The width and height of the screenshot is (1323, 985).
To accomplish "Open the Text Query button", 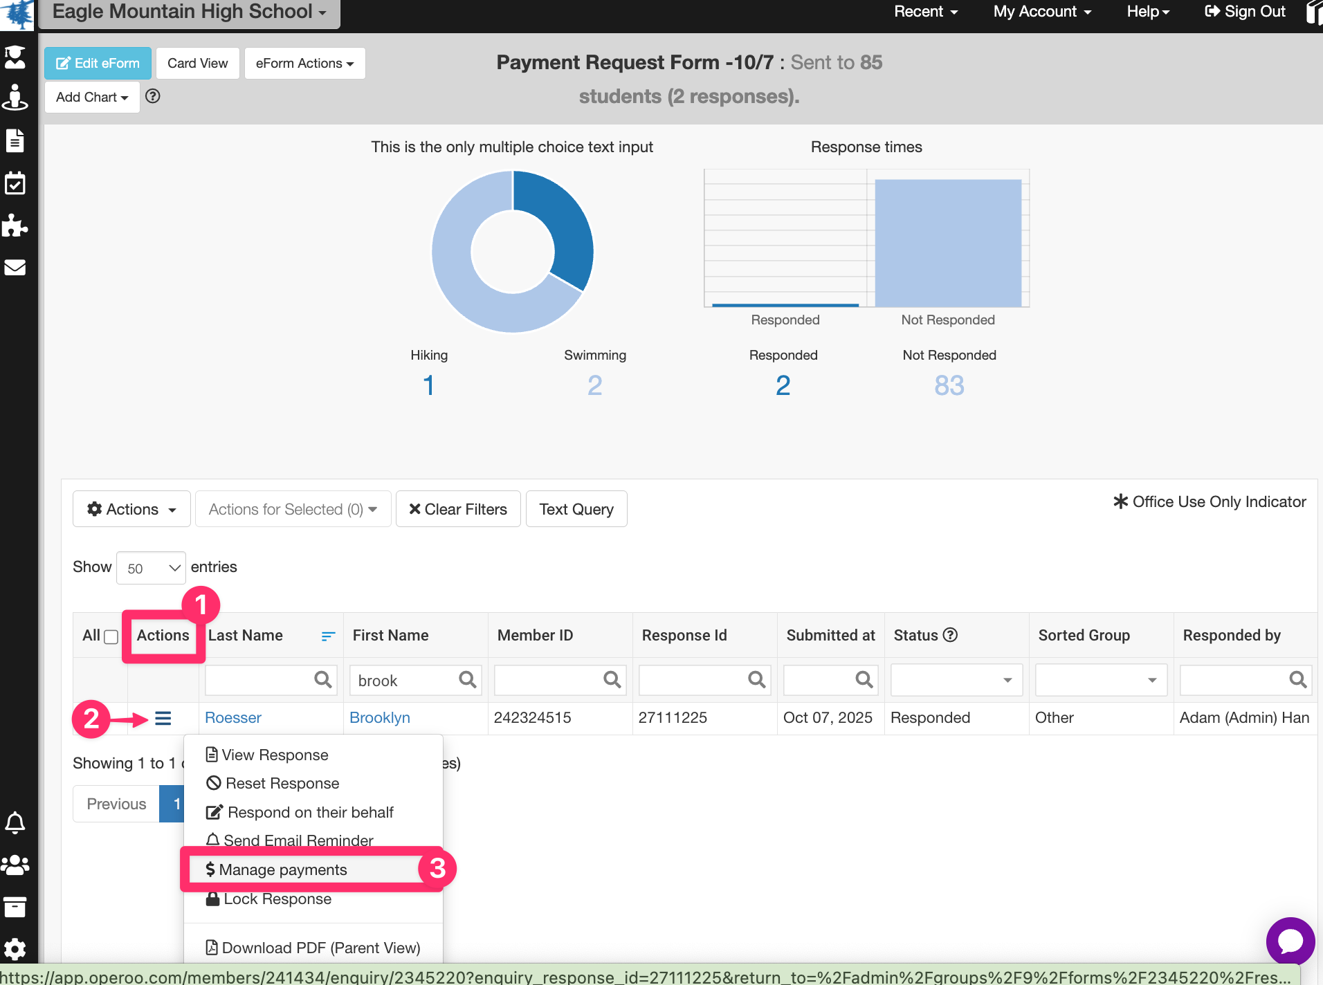I will pos(576,509).
